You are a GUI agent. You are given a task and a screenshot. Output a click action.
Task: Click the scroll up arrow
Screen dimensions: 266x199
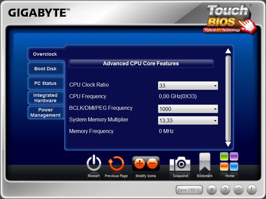pyautogui.click(x=228, y=51)
